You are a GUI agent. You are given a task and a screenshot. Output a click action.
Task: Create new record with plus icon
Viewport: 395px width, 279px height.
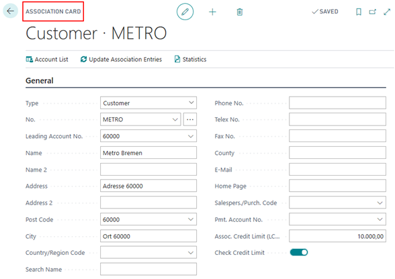[x=212, y=12]
